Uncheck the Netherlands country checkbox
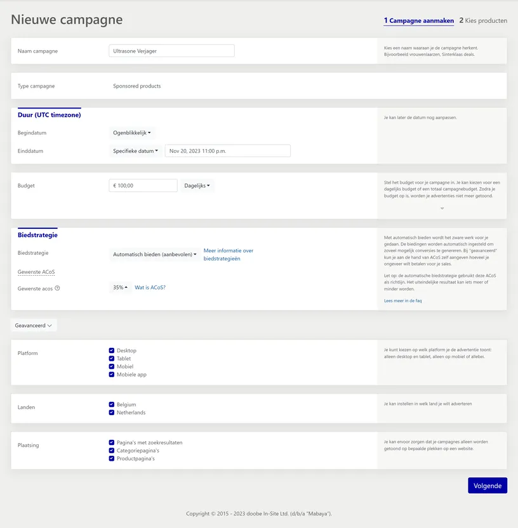The image size is (518, 528). click(x=112, y=413)
